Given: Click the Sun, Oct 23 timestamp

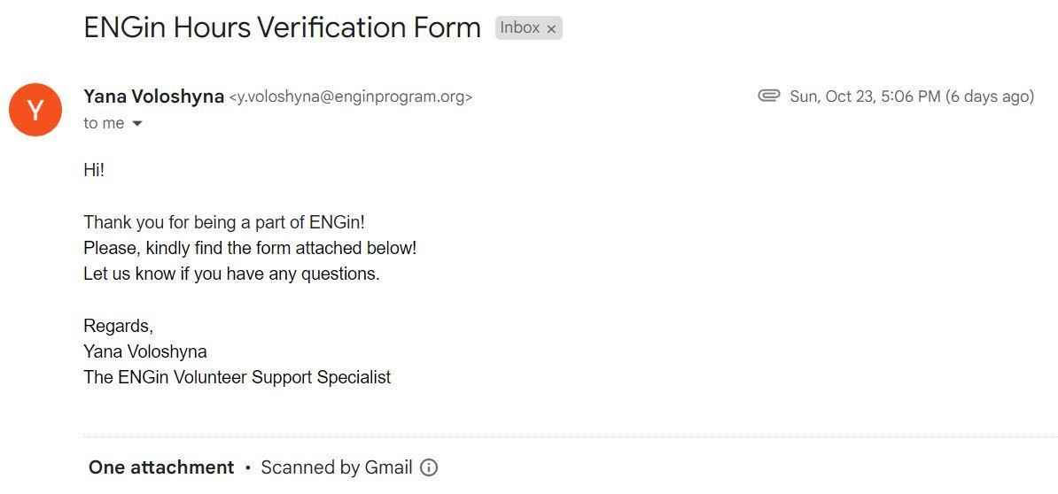Looking at the screenshot, I should click(911, 96).
